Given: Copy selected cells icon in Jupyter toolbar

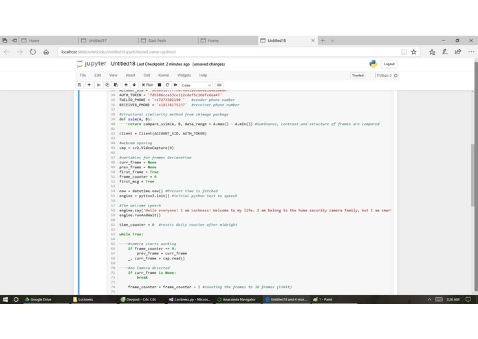Looking at the screenshot, I should click(x=107, y=85).
